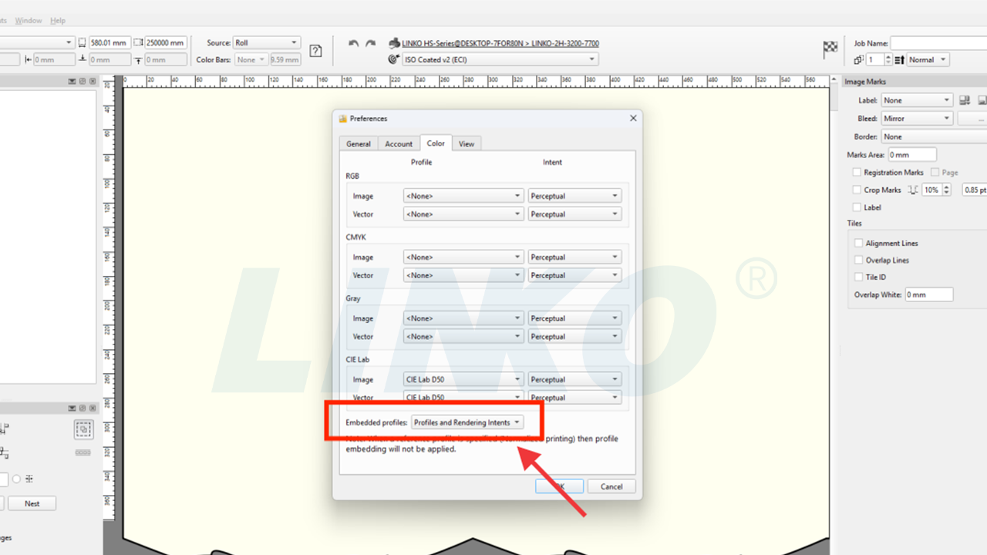This screenshot has height=555, width=987.
Task: Toggle the Overlap Lines checkbox
Action: tap(859, 260)
